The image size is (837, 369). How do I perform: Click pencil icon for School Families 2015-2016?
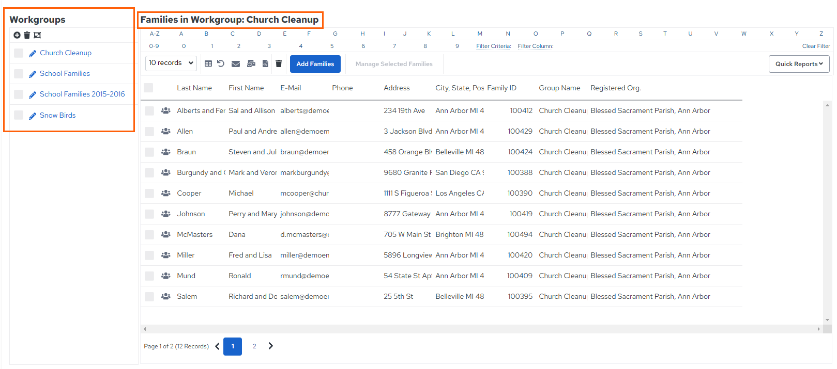coord(33,94)
